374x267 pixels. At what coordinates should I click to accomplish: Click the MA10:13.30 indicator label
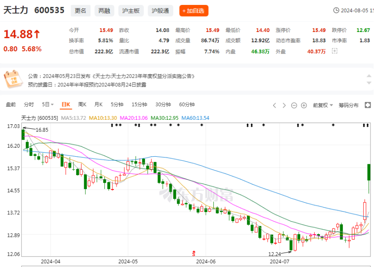pos(103,118)
